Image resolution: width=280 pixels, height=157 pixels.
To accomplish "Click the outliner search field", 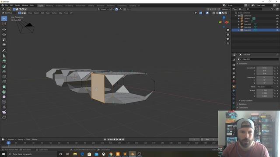I will click(254, 9).
